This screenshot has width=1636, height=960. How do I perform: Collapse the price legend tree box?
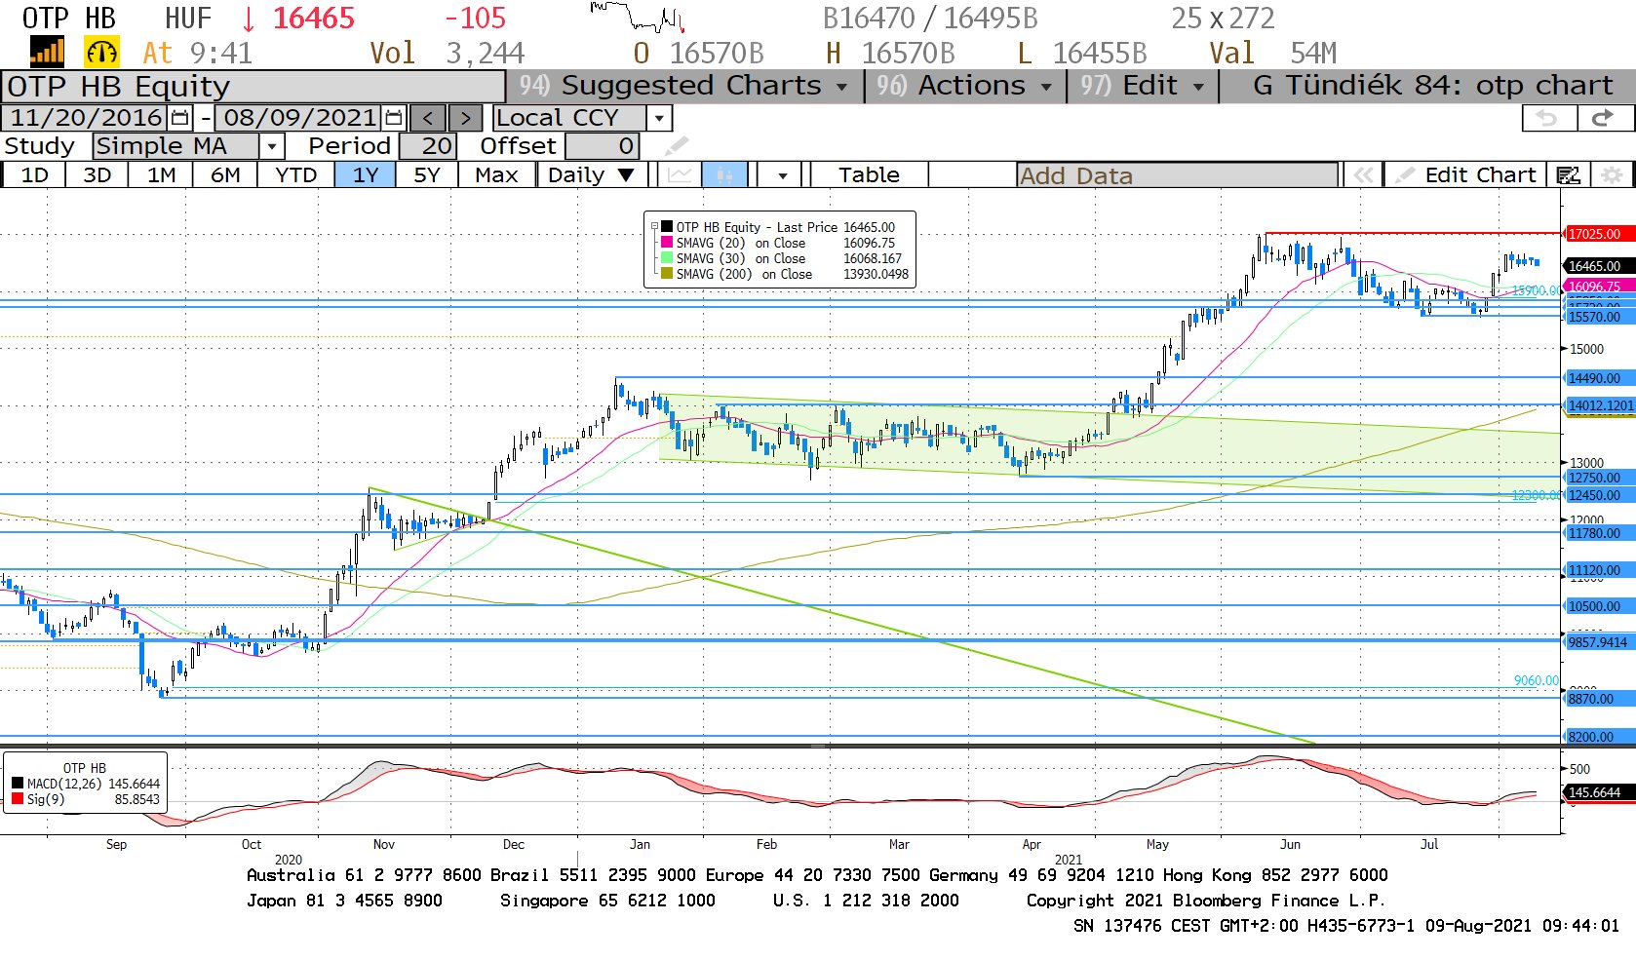pyautogui.click(x=655, y=226)
